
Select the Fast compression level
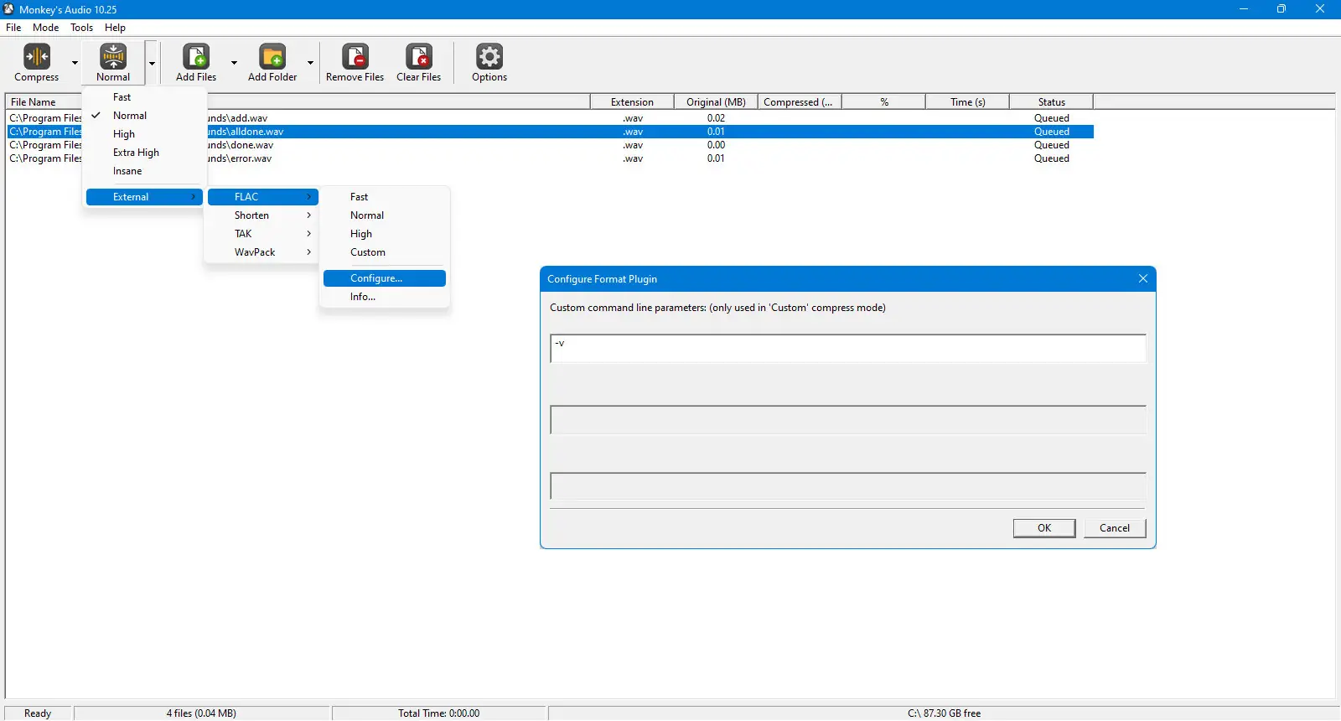click(x=144, y=97)
